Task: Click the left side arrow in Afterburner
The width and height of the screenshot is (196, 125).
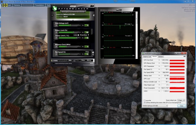Action: click(x=52, y=15)
